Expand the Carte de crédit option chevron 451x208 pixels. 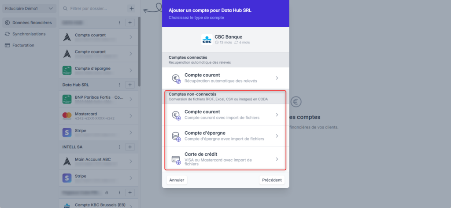pos(277,159)
